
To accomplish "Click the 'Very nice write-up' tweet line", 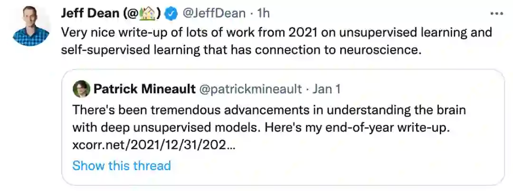I will click(276, 33).
